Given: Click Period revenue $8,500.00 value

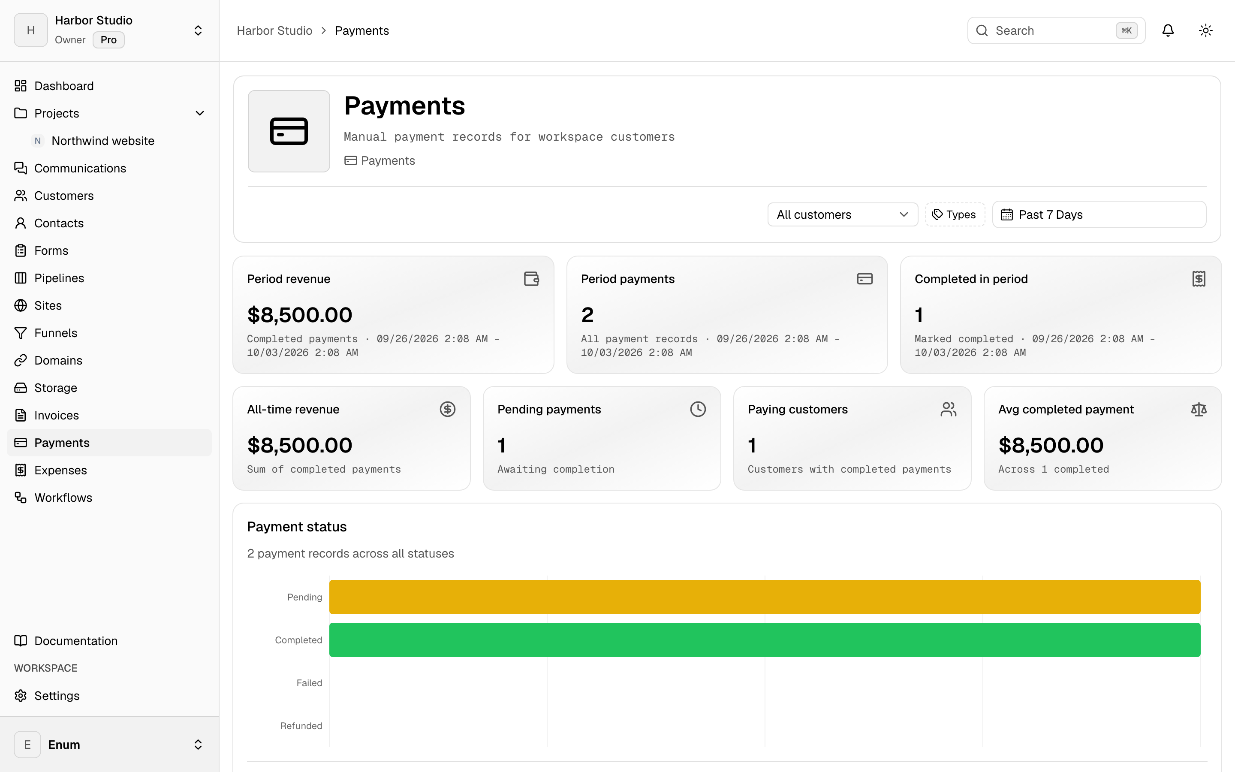Looking at the screenshot, I should [x=300, y=315].
